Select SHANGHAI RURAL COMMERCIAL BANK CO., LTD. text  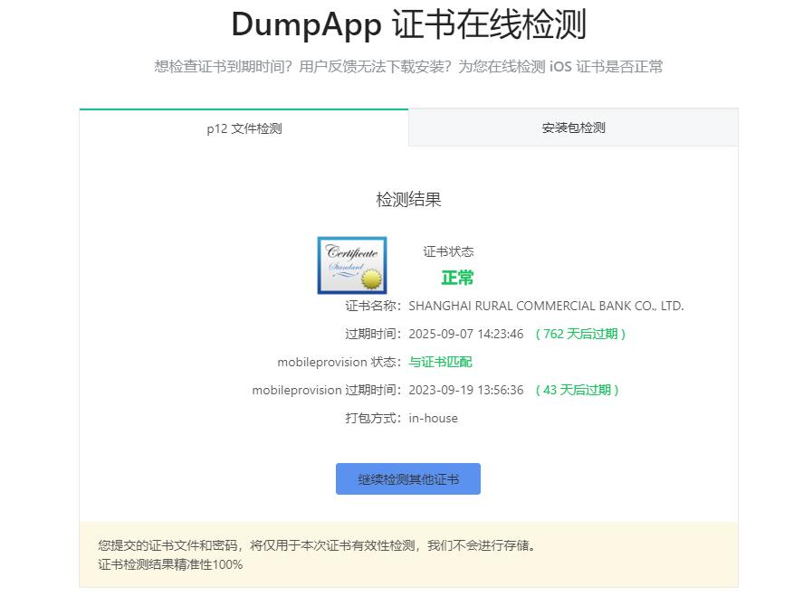coord(546,306)
